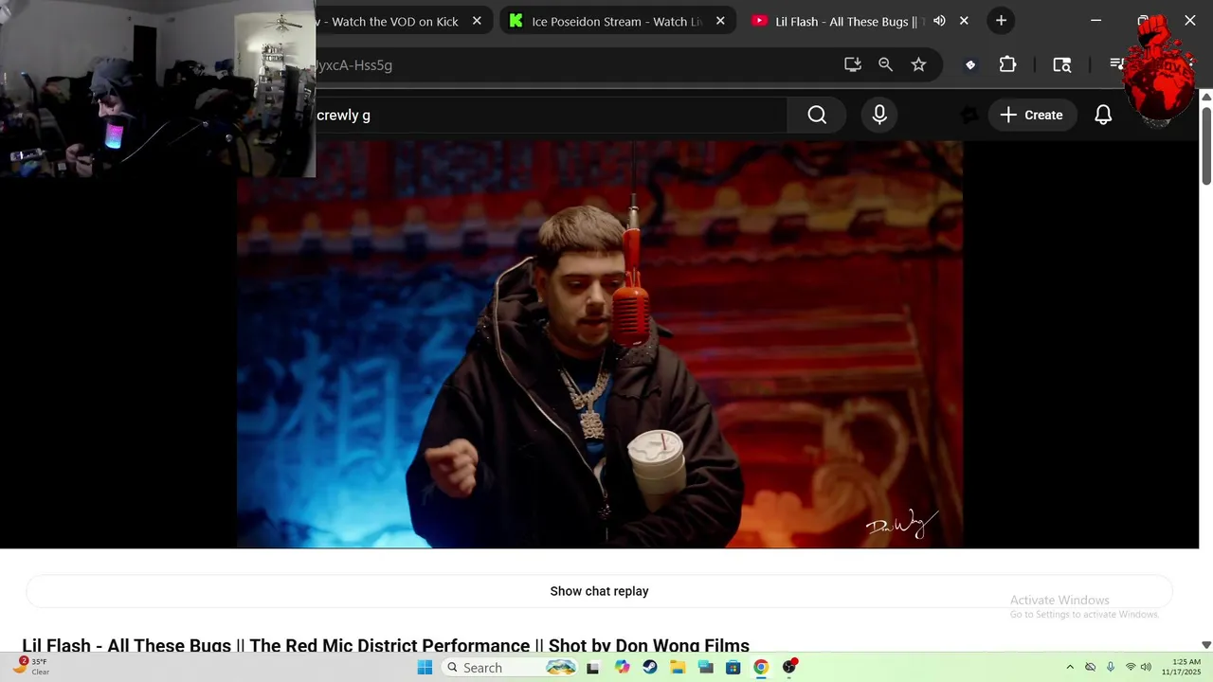
Task: Click the Create button on YouTube
Action: pyautogui.click(x=1032, y=115)
